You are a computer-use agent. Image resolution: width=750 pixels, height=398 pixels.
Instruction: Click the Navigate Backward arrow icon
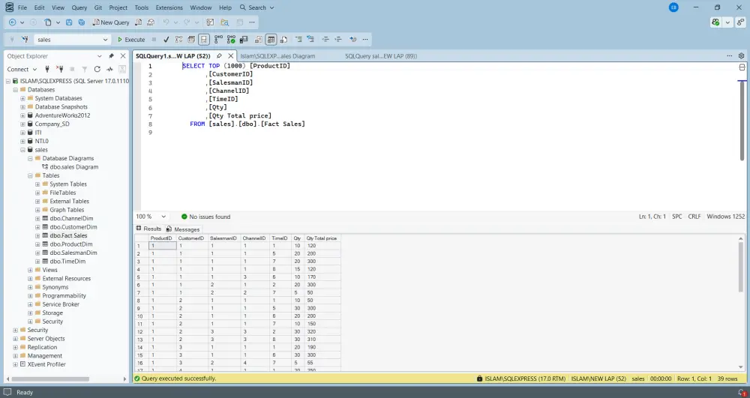pos(13,22)
